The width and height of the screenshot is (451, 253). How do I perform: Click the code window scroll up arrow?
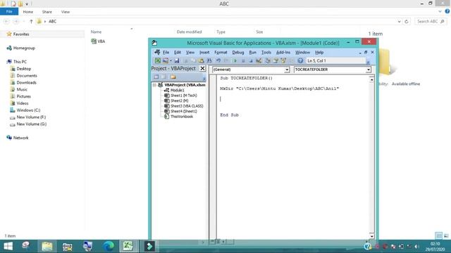pyautogui.click(x=371, y=79)
